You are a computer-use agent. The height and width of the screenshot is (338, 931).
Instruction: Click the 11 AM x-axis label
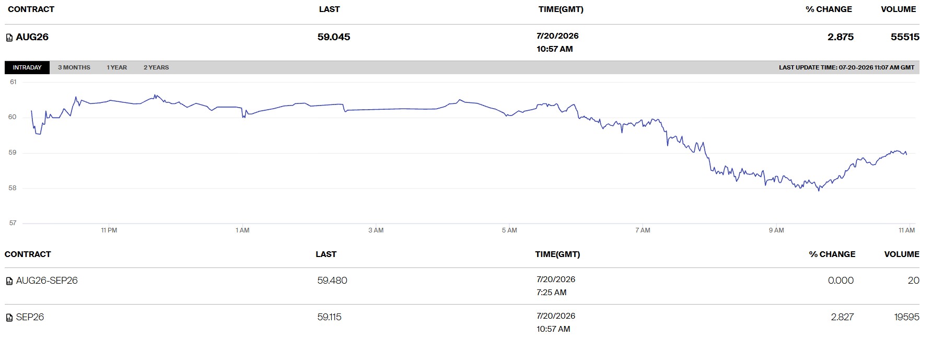coord(907,230)
